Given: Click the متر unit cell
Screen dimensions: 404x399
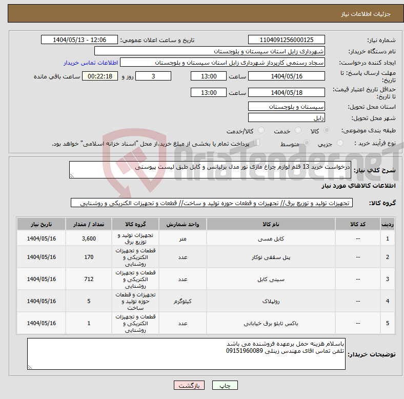Looking at the screenshot, I should point(183,238).
